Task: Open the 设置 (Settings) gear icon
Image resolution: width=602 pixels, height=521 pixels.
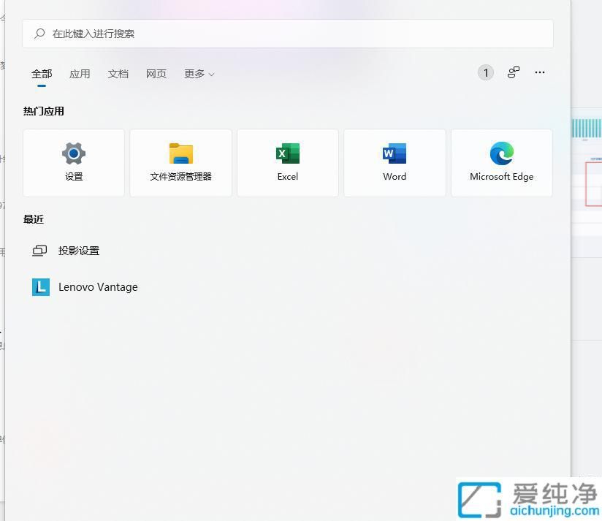Action: pyautogui.click(x=73, y=154)
